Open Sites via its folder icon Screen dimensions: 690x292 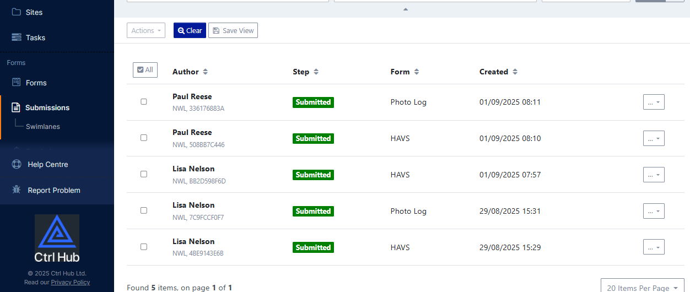[17, 12]
